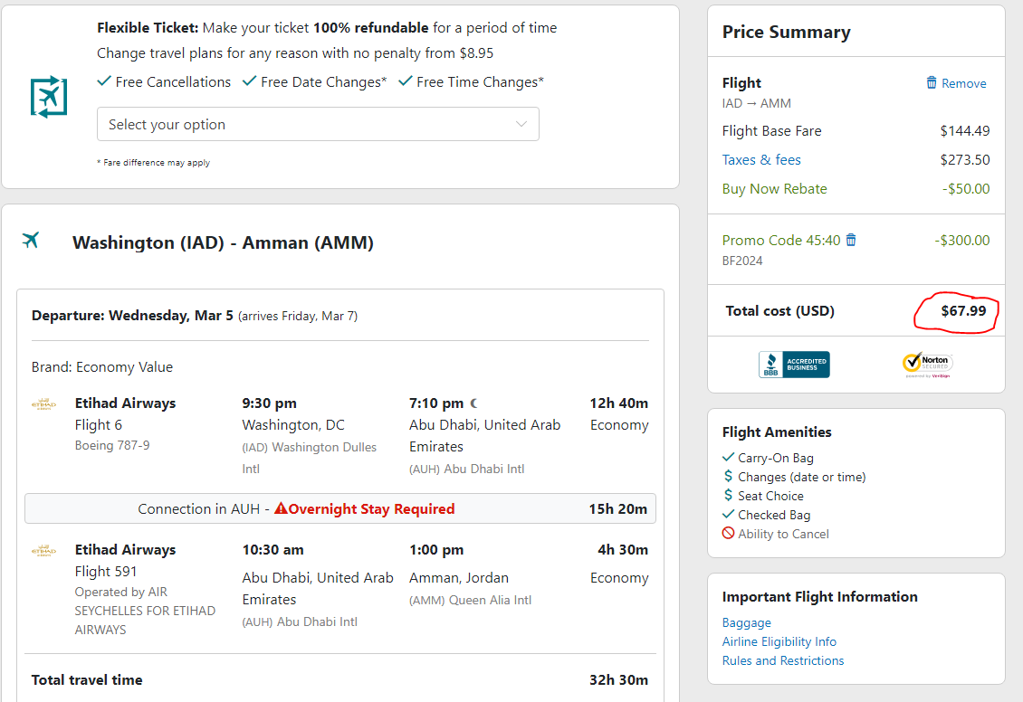Open the Baggage information link

[x=746, y=622]
